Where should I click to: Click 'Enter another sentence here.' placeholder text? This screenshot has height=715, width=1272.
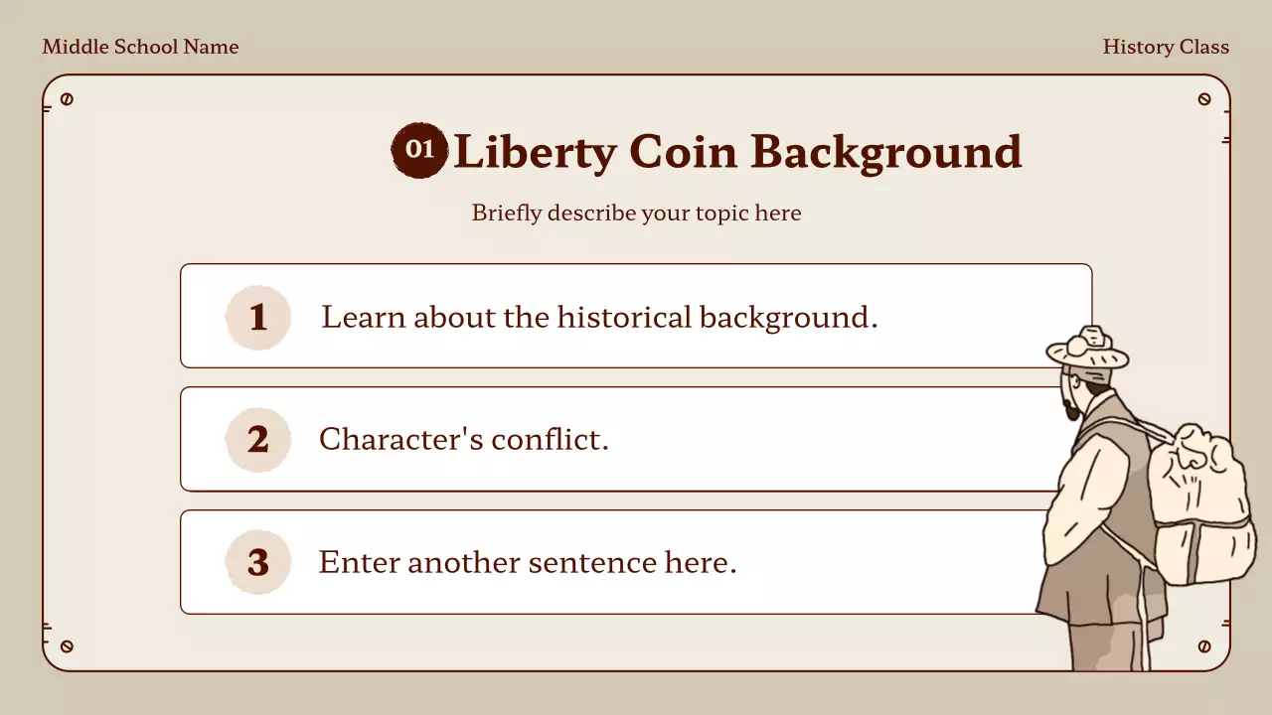click(527, 562)
